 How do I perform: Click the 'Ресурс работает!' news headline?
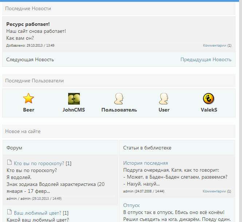point(28,24)
